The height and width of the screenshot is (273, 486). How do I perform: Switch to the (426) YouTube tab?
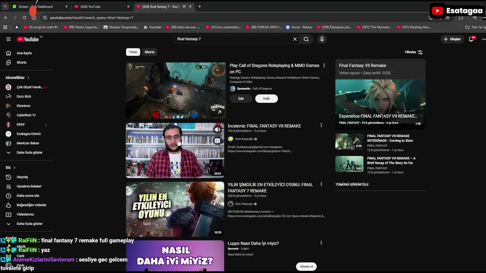click(x=101, y=6)
